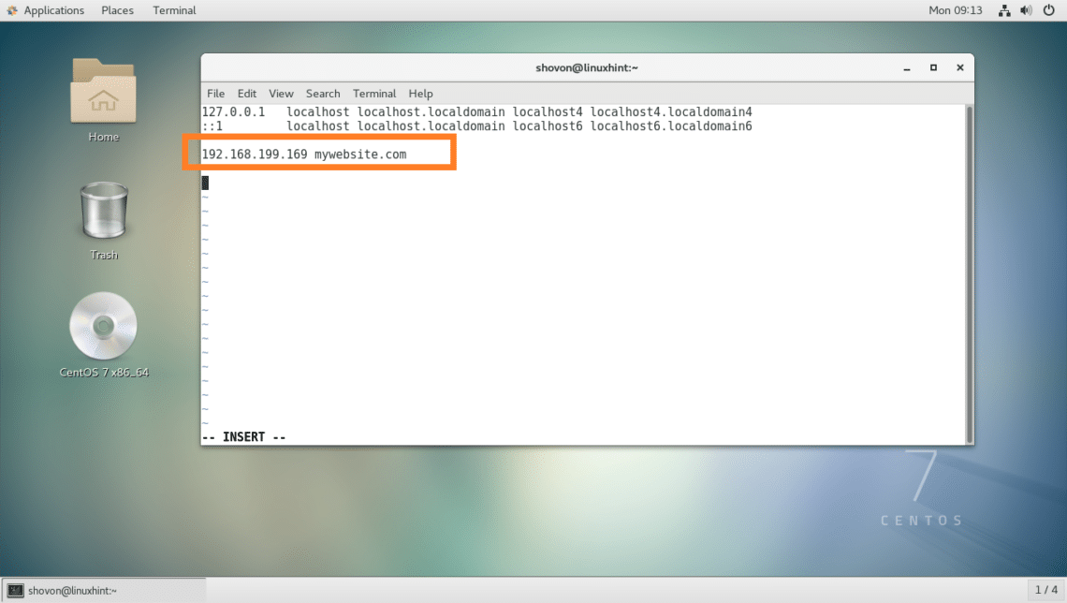This screenshot has height=603, width=1067.
Task: Open the Places menu
Action: pyautogui.click(x=117, y=10)
